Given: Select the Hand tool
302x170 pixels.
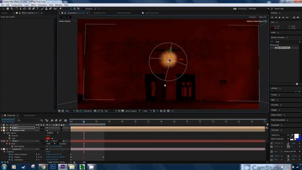Looking at the screenshot, I should click(8, 8).
